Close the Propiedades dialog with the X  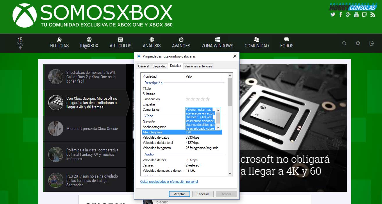click(235, 56)
